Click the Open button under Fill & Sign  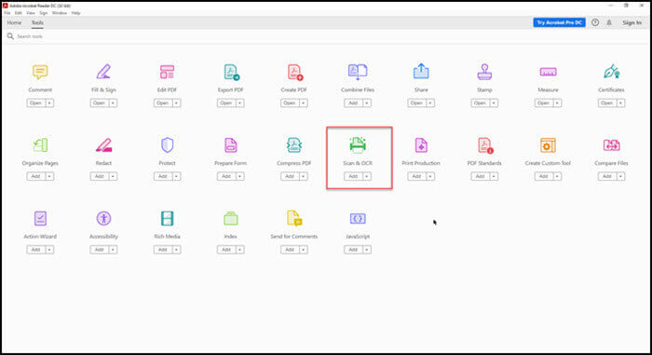pyautogui.click(x=100, y=102)
